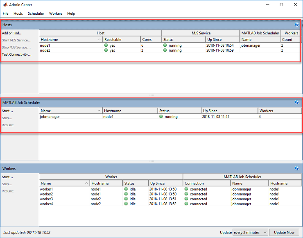Open the update interval dropdown
Screen dimensions: 303x238
pyautogui.click(x=250, y=232)
